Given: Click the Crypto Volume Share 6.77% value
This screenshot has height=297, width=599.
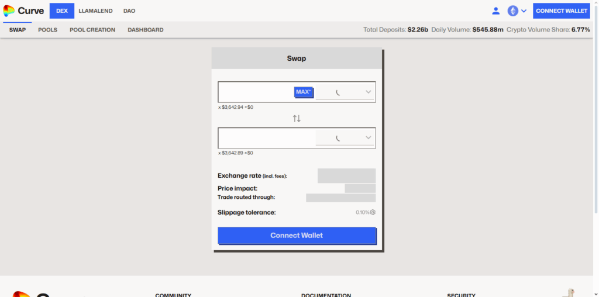Looking at the screenshot, I should click(581, 29).
